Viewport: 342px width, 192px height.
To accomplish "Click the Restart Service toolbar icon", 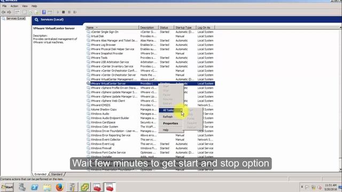I will click(75, 12).
